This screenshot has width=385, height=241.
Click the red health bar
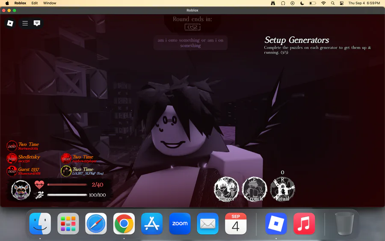coord(67,184)
